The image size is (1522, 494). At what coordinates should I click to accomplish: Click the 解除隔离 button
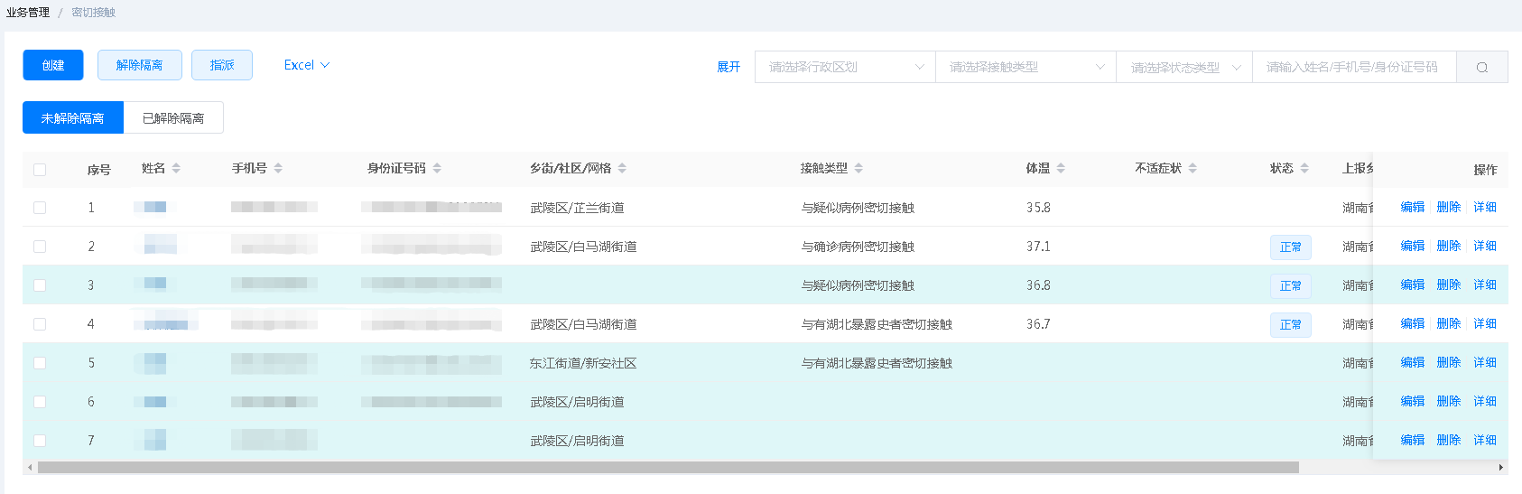[140, 65]
